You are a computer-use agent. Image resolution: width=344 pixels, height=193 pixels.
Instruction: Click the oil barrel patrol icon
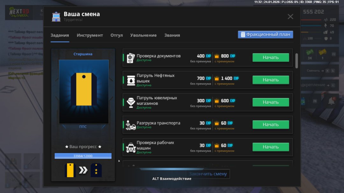click(131, 80)
